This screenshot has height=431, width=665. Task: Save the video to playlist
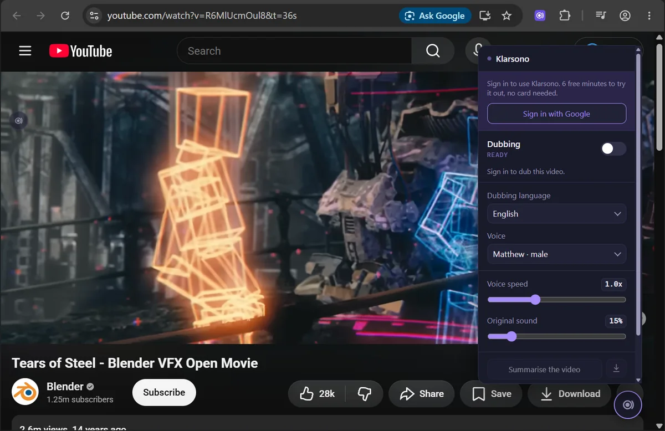click(491, 394)
